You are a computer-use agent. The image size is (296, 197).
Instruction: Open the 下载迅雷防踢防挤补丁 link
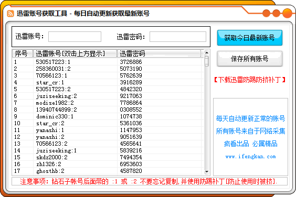pyautogui.click(x=250, y=80)
